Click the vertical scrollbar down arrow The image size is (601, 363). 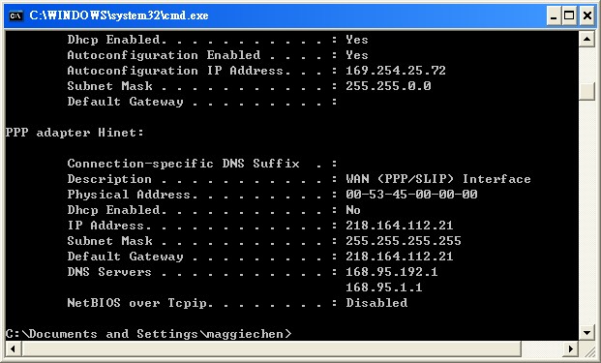click(586, 332)
